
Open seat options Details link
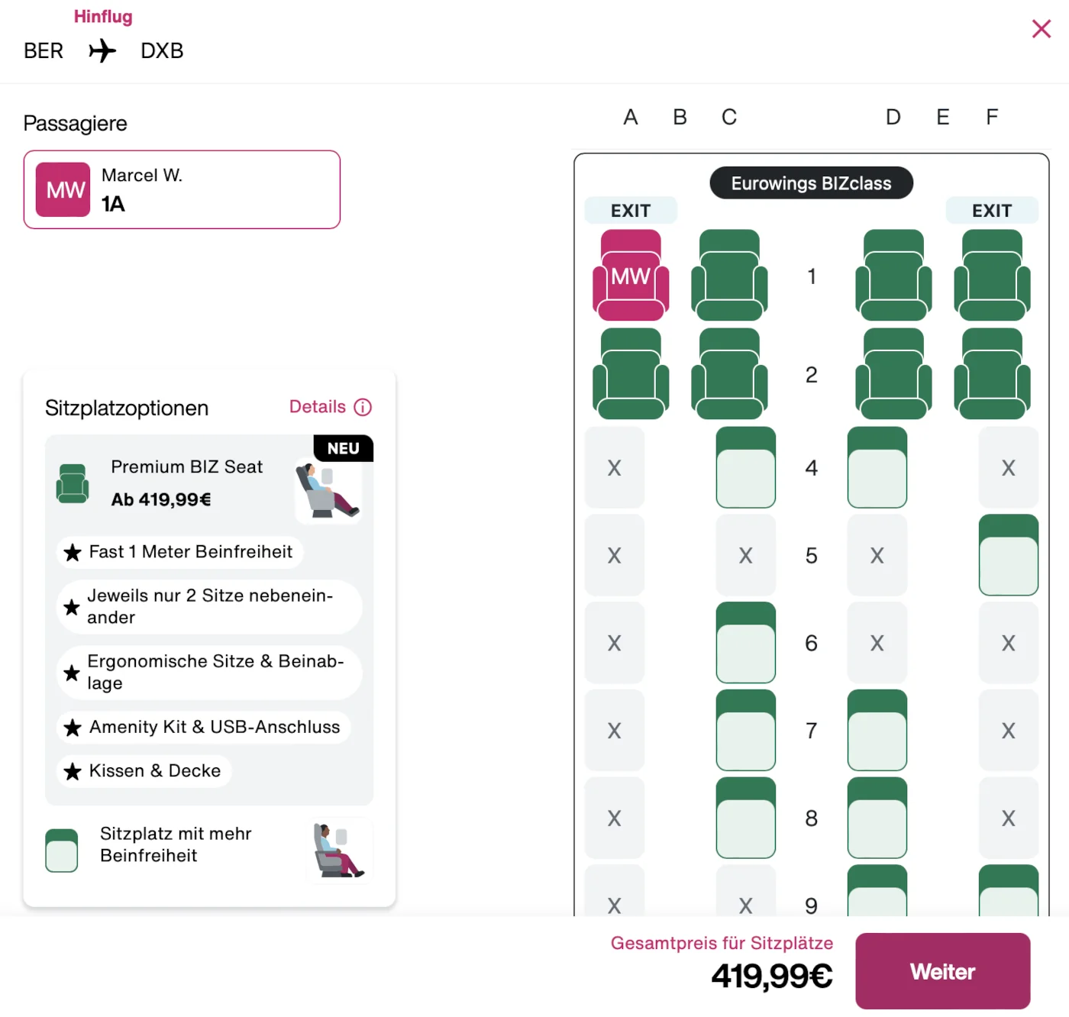[318, 407]
